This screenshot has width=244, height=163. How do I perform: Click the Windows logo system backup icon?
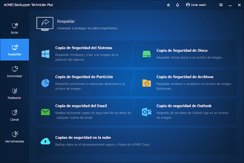click(45, 54)
